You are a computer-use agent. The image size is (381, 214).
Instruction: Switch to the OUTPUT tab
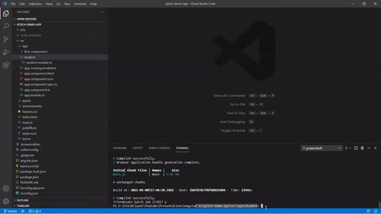tap(138, 148)
